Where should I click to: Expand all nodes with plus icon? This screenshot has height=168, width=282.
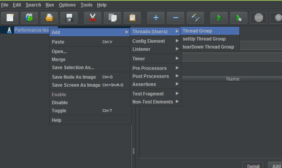click(x=156, y=18)
